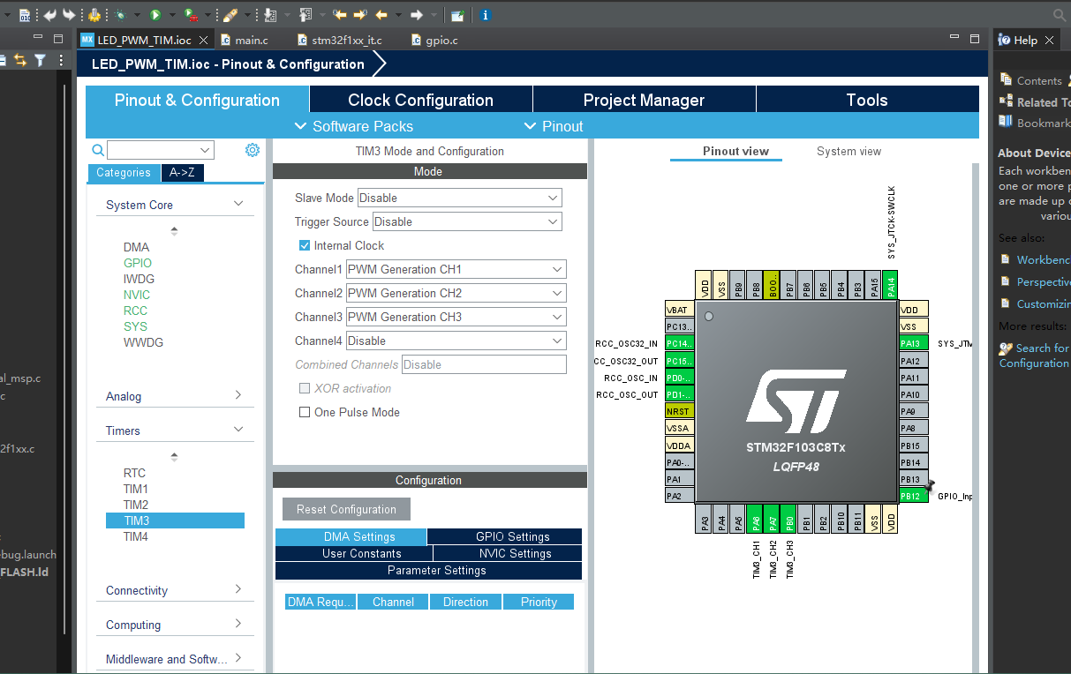Click the peripheral search input field

tap(161, 150)
